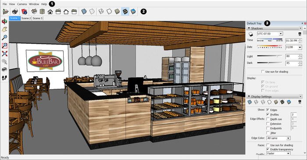Open the 11/08 date dropdown
Screen dimensions: 307x160
point(300,47)
